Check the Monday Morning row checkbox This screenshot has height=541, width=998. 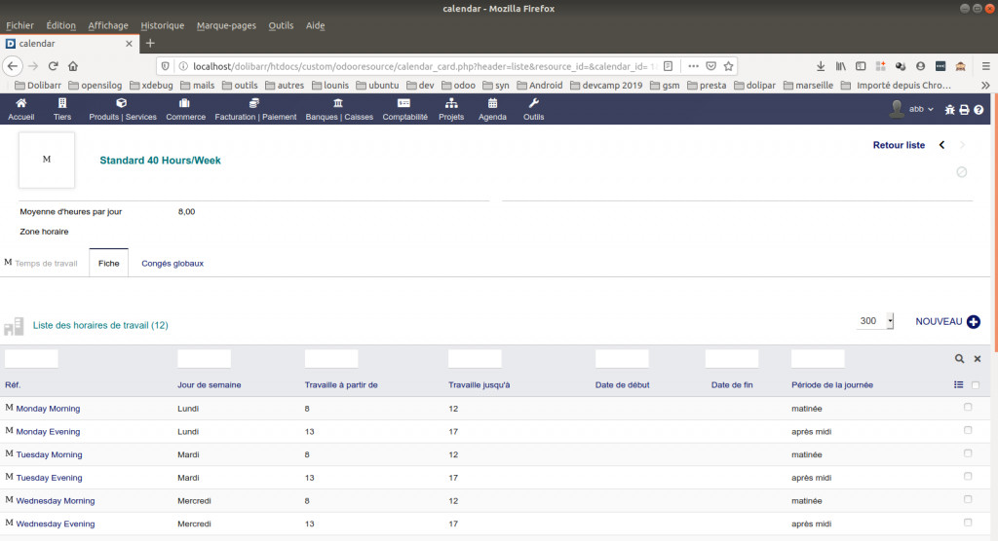[968, 407]
